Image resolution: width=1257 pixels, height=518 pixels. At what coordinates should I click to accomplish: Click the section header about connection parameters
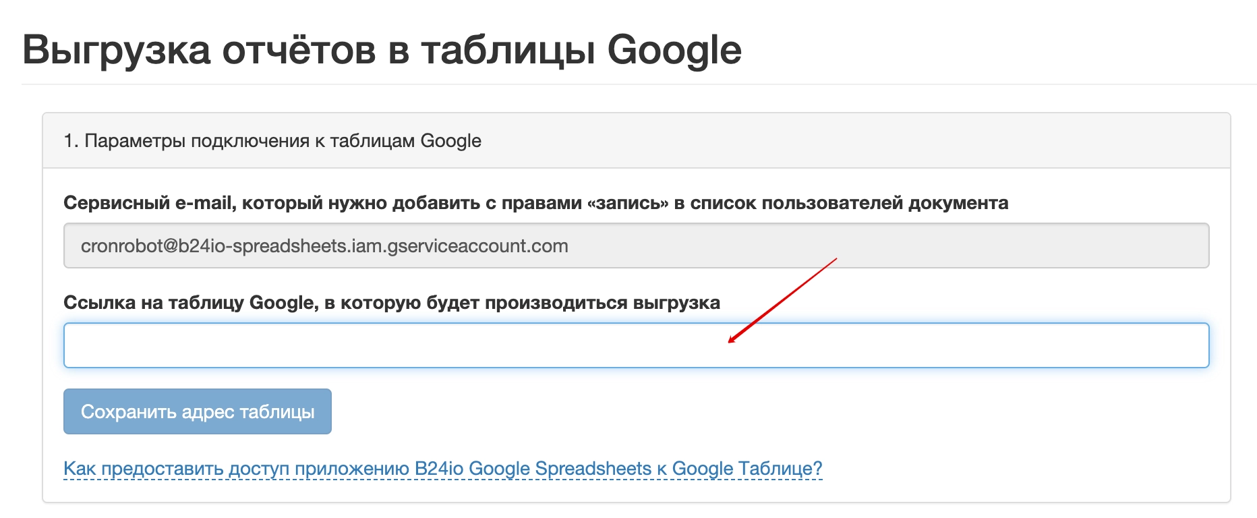272,141
